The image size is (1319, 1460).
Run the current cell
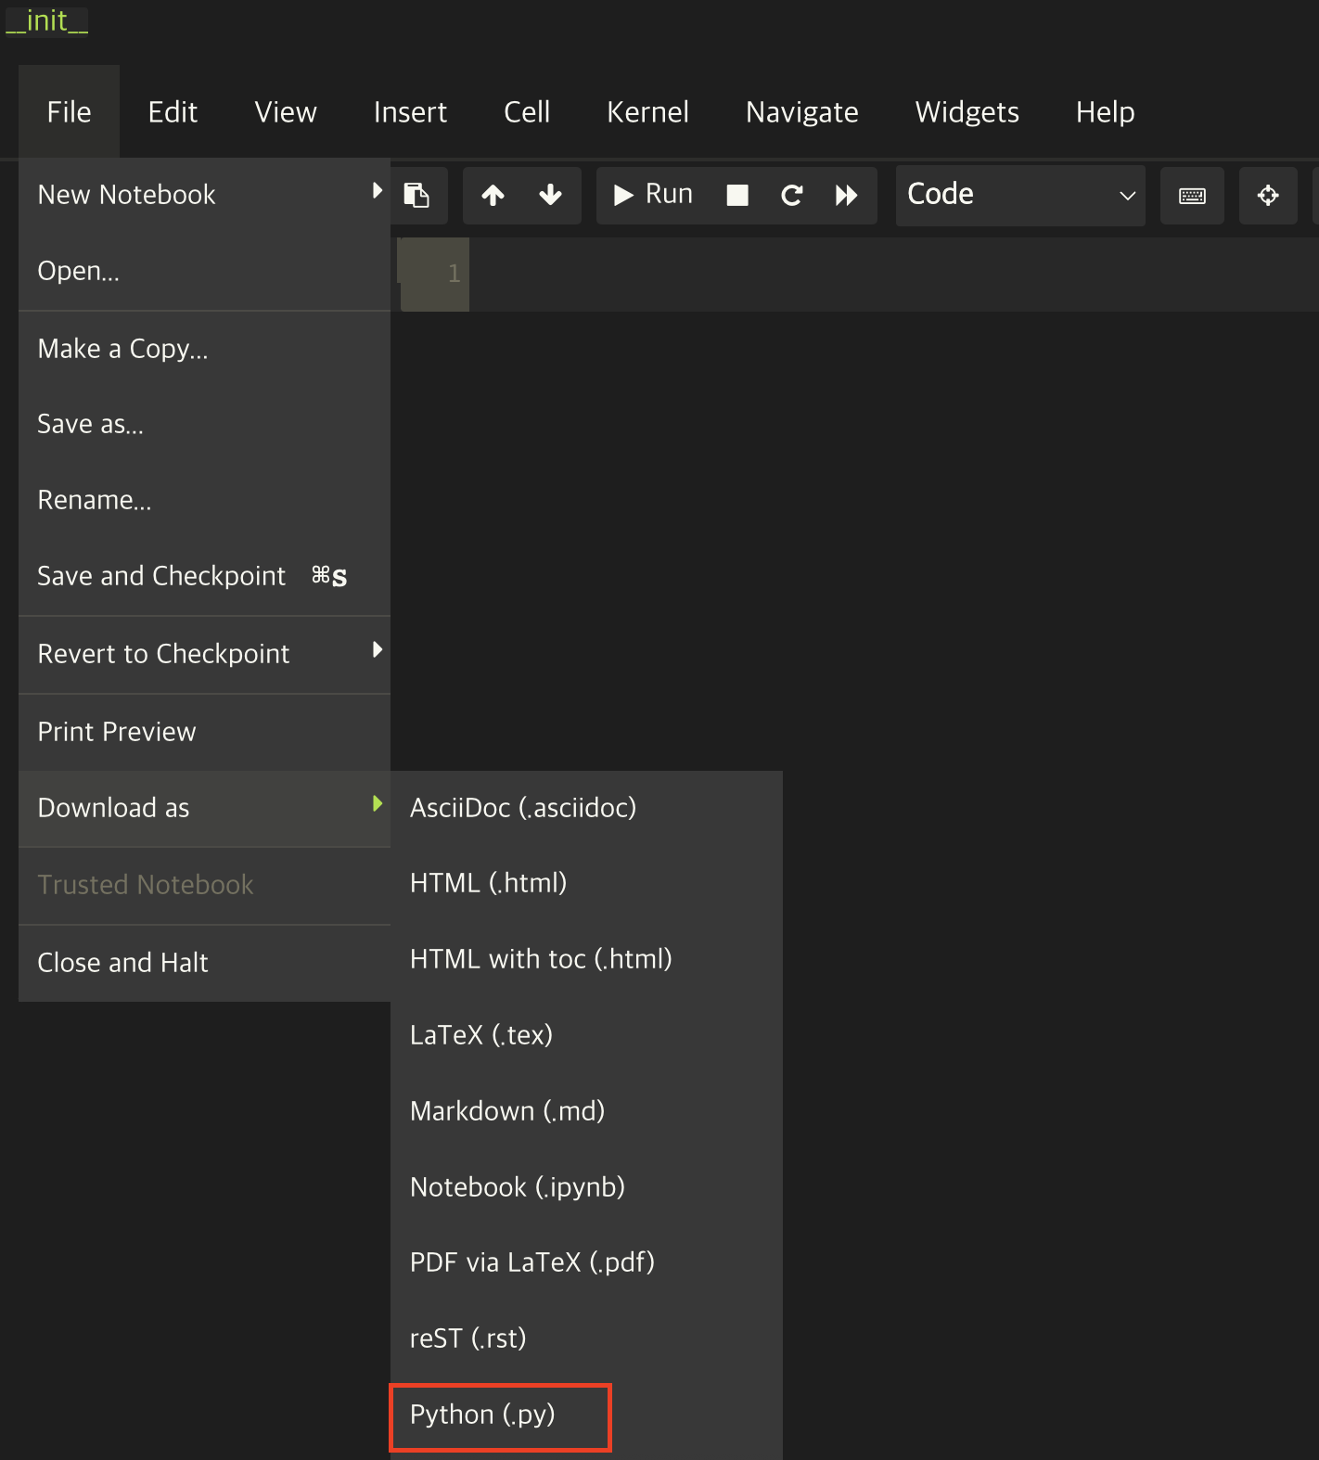tap(653, 195)
